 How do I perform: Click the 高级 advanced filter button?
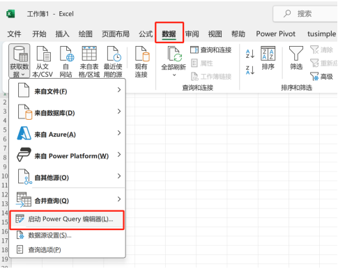coord(322,77)
